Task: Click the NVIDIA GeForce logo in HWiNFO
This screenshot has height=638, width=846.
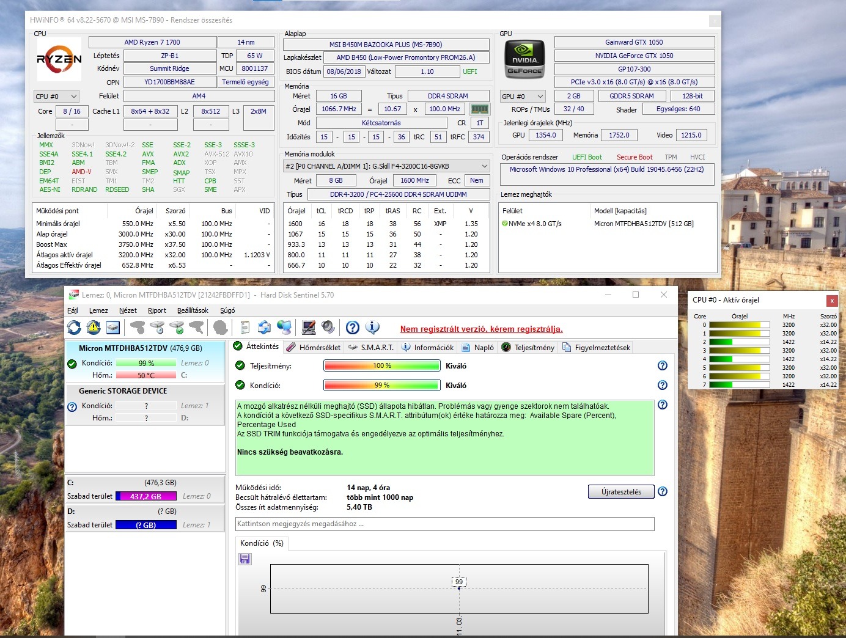Action: [524, 59]
